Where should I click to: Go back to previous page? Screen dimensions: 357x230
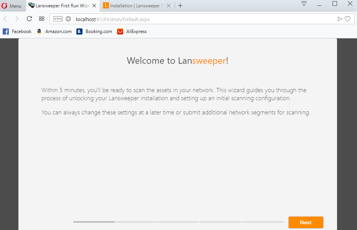5,19
